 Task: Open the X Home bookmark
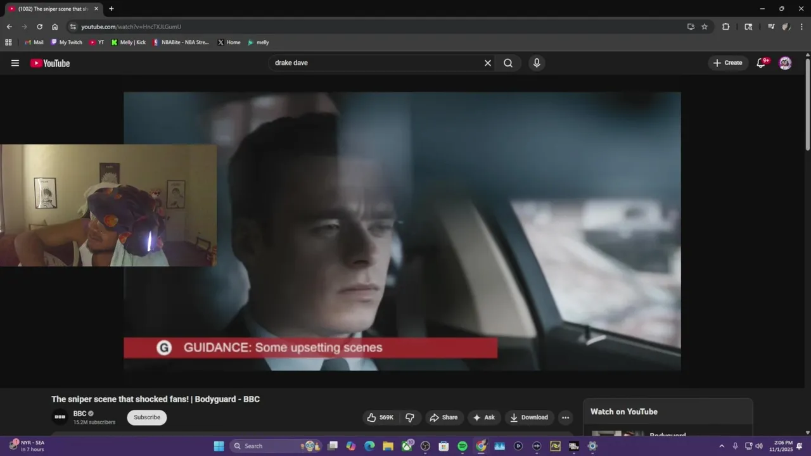click(x=229, y=42)
